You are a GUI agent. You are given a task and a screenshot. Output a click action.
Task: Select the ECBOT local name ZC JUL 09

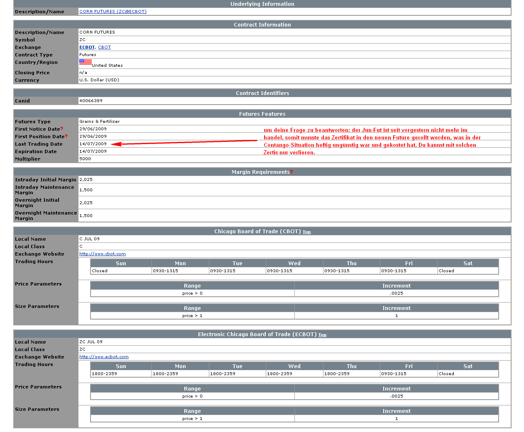pos(91,342)
